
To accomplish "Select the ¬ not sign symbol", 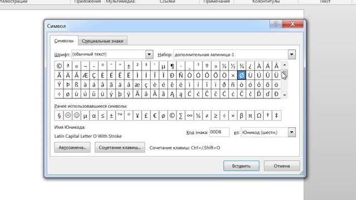I will click(x=85, y=66).
